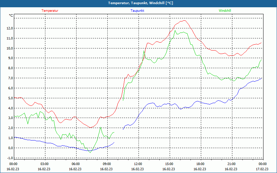Click the 15:00 time axis label
This screenshot has width=277, height=173.
(x=170, y=164)
